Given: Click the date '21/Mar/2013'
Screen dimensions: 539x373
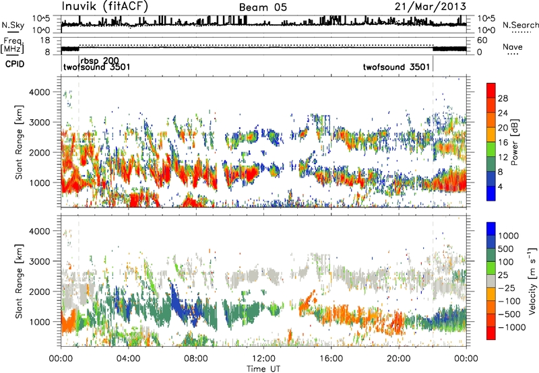Looking at the screenshot, I should 431,7.
